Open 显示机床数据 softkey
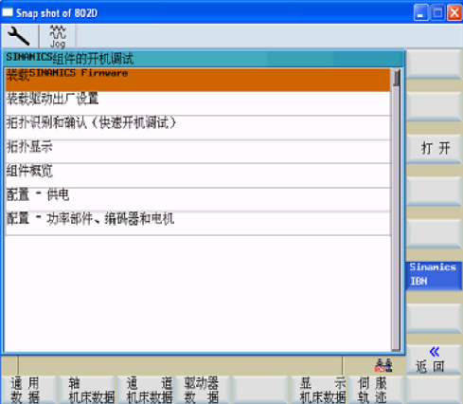 pos(318,390)
